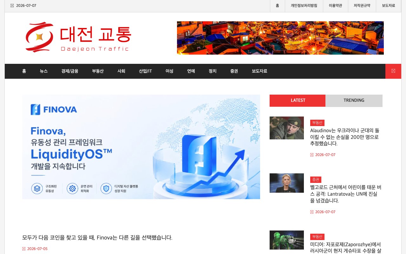Image resolution: width=406 pixels, height=254 pixels.
Task: Click the 2026-07-07 date in top bar
Action: point(26,6)
